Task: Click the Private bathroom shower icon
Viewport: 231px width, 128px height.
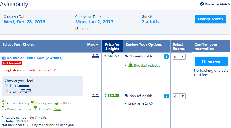Action: click(x=4, y=109)
